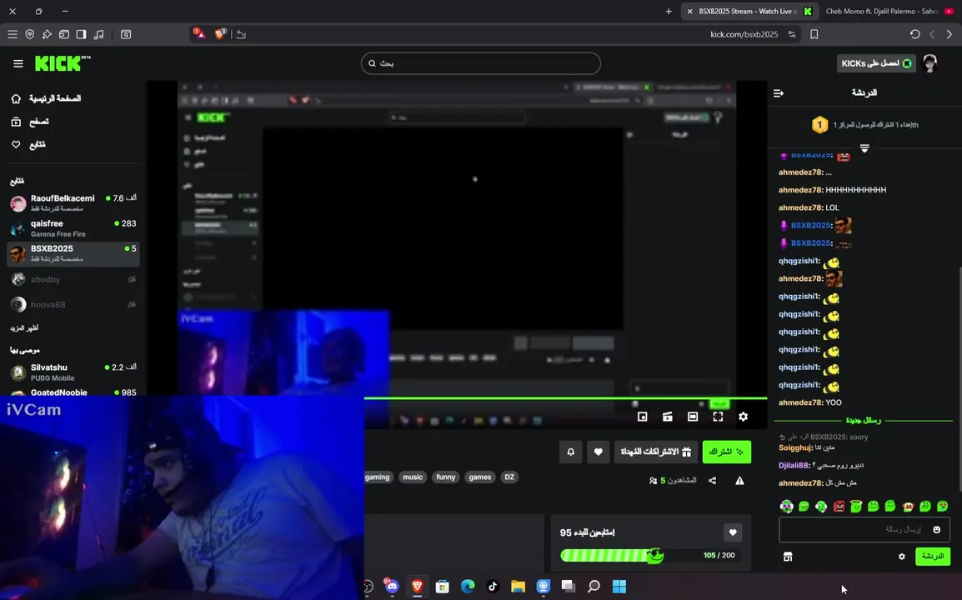Open the clip creation icon in the player
The image size is (962, 600).
pyautogui.click(x=668, y=417)
